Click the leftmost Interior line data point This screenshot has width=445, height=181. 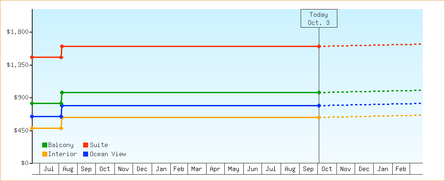(x=32, y=128)
